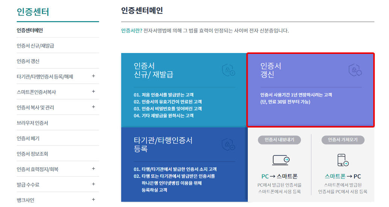
Task: Click the 인증서 내보내기 button
Action: [279, 140]
